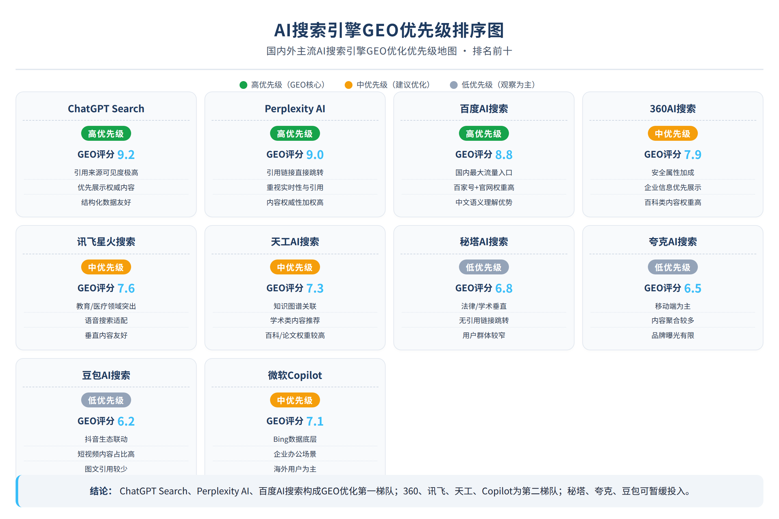Click 高优先级 badge on Perplexity AI card

point(295,134)
